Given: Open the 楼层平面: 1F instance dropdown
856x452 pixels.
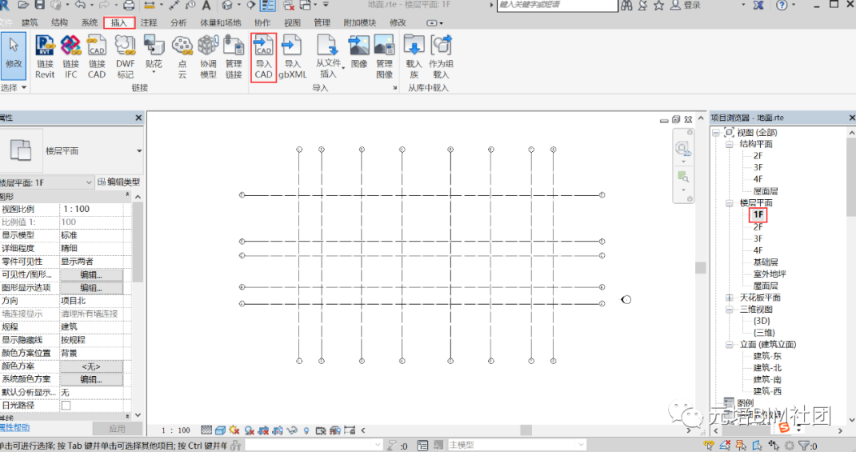Looking at the screenshot, I should click(x=88, y=182).
